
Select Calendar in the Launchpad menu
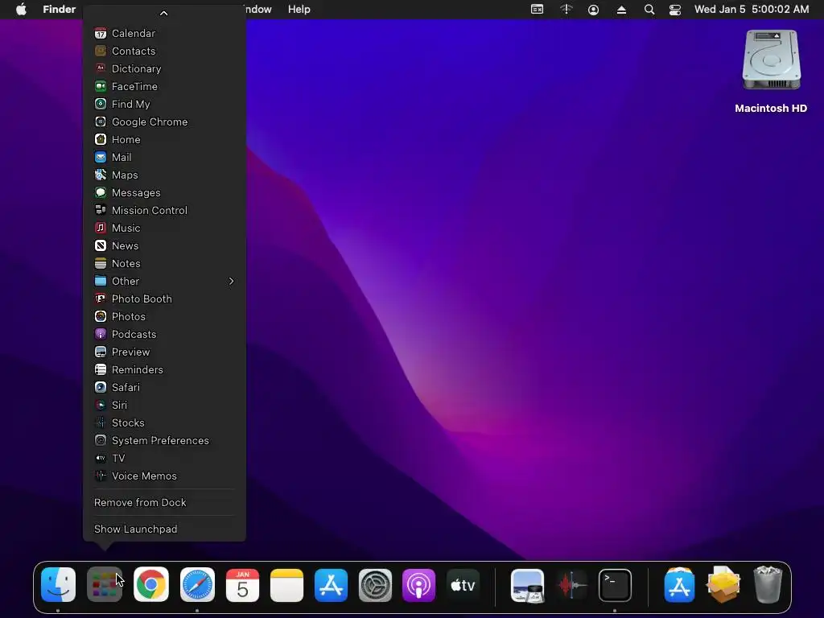164,33
